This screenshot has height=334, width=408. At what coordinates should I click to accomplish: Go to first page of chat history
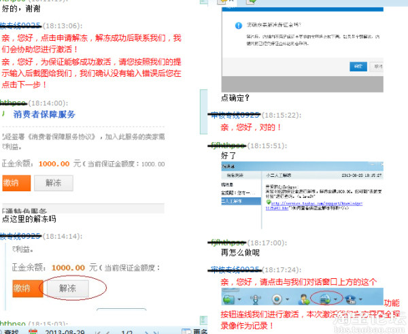click(97, 332)
